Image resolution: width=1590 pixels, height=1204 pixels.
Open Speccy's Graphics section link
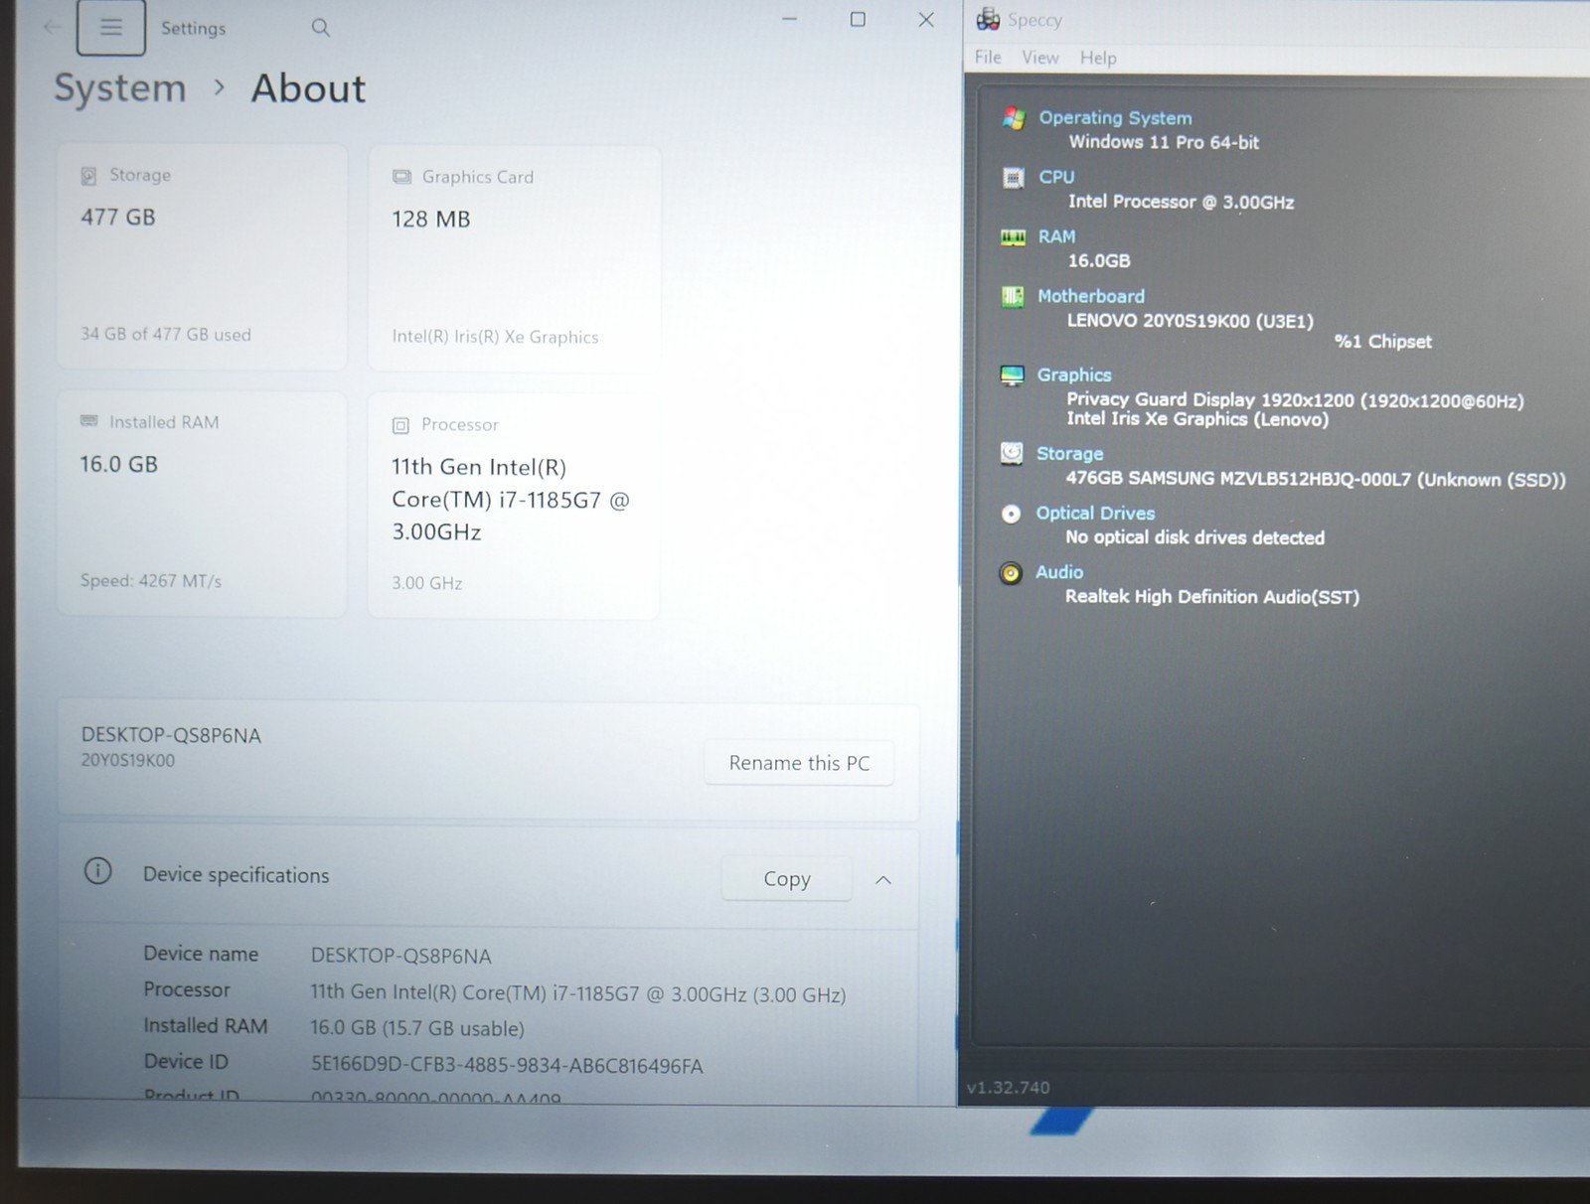(1074, 375)
